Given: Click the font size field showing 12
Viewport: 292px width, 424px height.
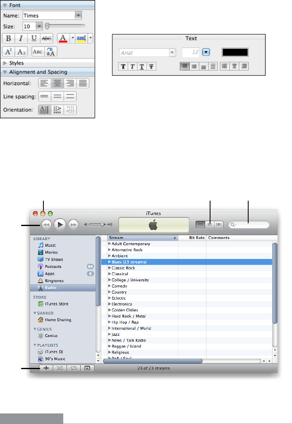Looking at the screenshot, I should tap(191, 52).
